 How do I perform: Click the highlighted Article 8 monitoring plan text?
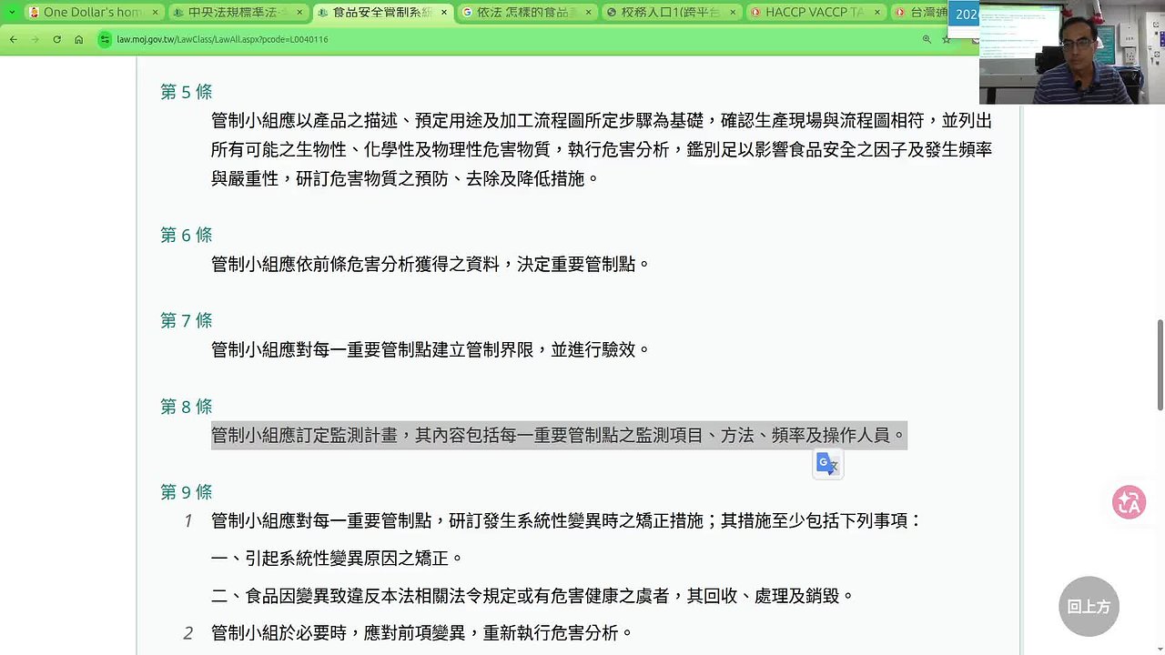pos(559,436)
